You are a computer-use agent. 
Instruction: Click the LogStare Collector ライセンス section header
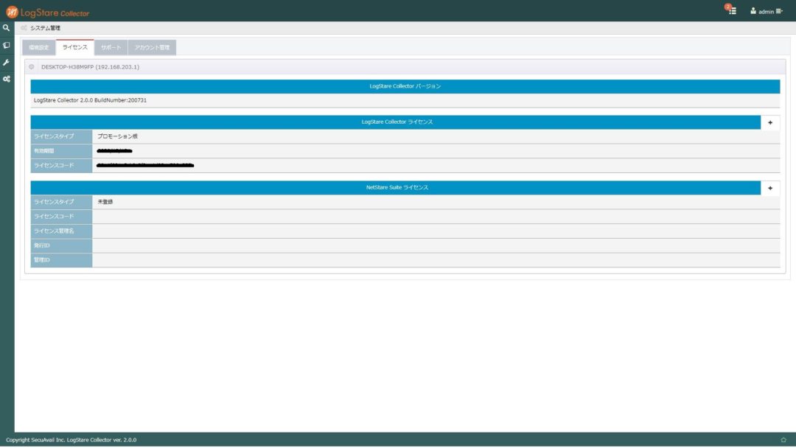point(396,122)
